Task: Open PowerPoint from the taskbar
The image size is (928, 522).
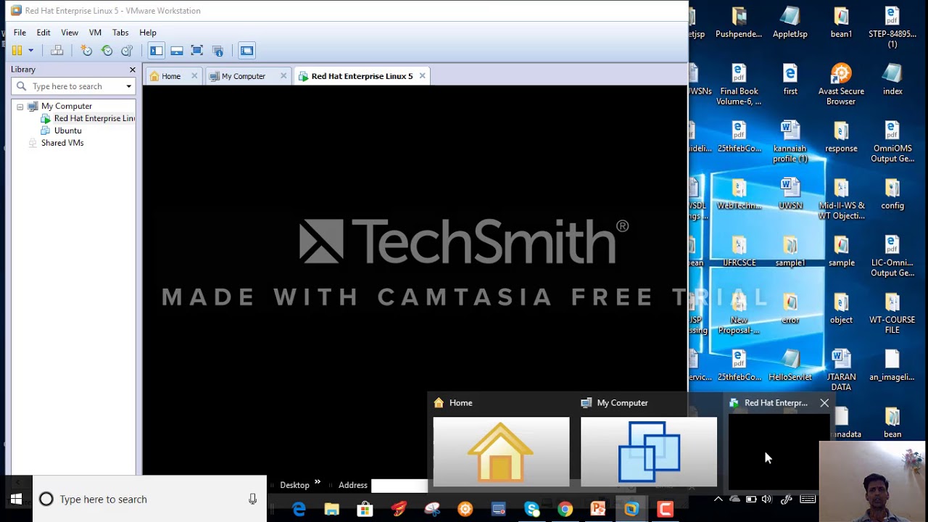Action: click(x=599, y=510)
